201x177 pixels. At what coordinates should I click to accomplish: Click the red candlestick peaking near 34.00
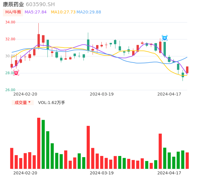(x=39, y=40)
